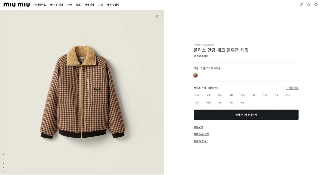
Task: Click 장바구니에 추가하기 button
Action: pyautogui.click(x=246, y=115)
